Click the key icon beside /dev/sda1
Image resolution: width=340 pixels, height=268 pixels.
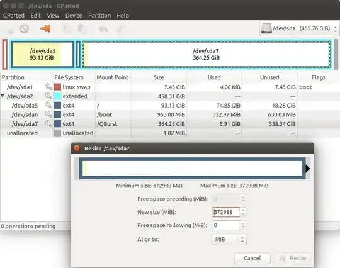[48, 87]
